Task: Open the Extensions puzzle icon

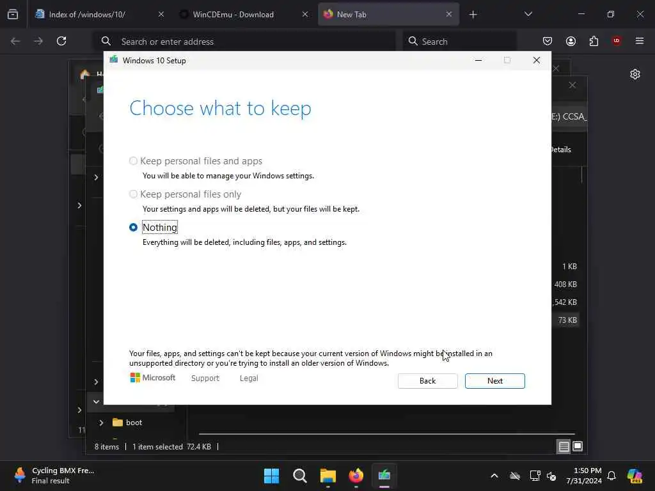Action: click(x=594, y=41)
